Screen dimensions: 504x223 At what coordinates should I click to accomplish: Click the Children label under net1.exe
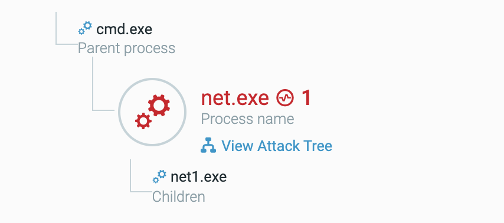(178, 196)
